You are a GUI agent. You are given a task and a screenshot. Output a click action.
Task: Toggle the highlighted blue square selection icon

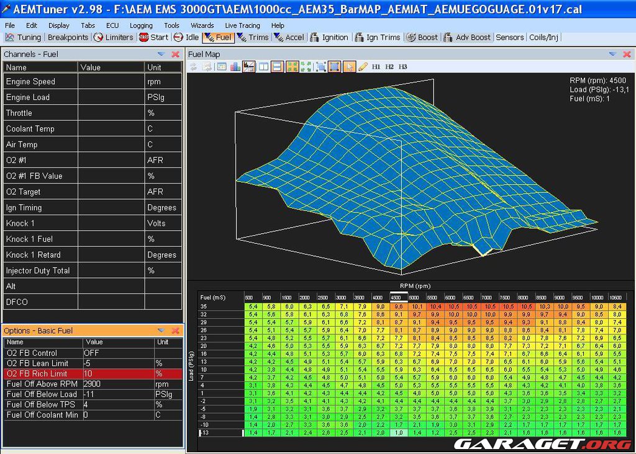click(x=335, y=67)
